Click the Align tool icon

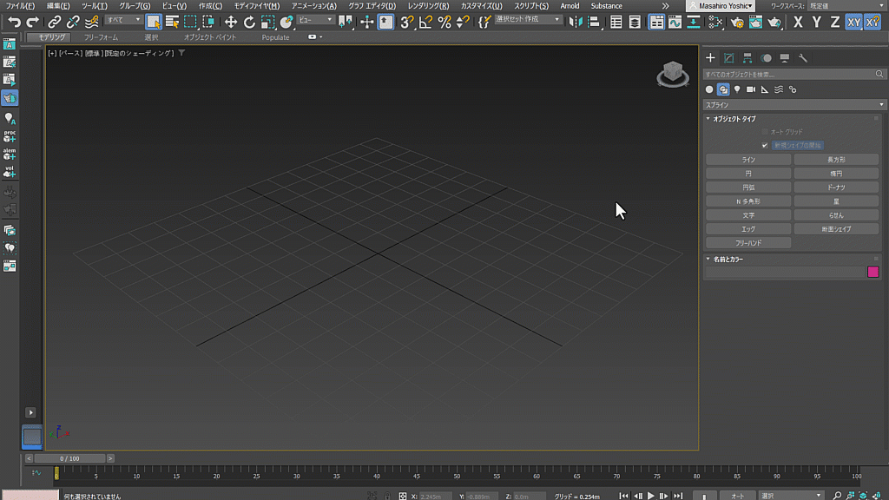coord(594,22)
